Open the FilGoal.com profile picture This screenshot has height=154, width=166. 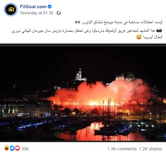11,10
